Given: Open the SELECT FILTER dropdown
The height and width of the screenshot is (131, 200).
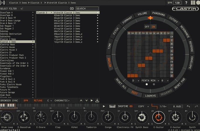Looking at the screenshot, I should (x=11, y=9).
